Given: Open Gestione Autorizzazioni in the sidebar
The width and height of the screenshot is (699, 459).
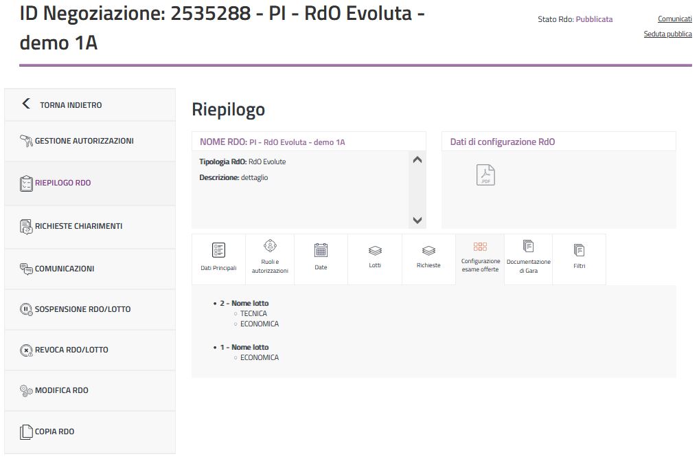Looking at the screenshot, I should tap(84, 141).
